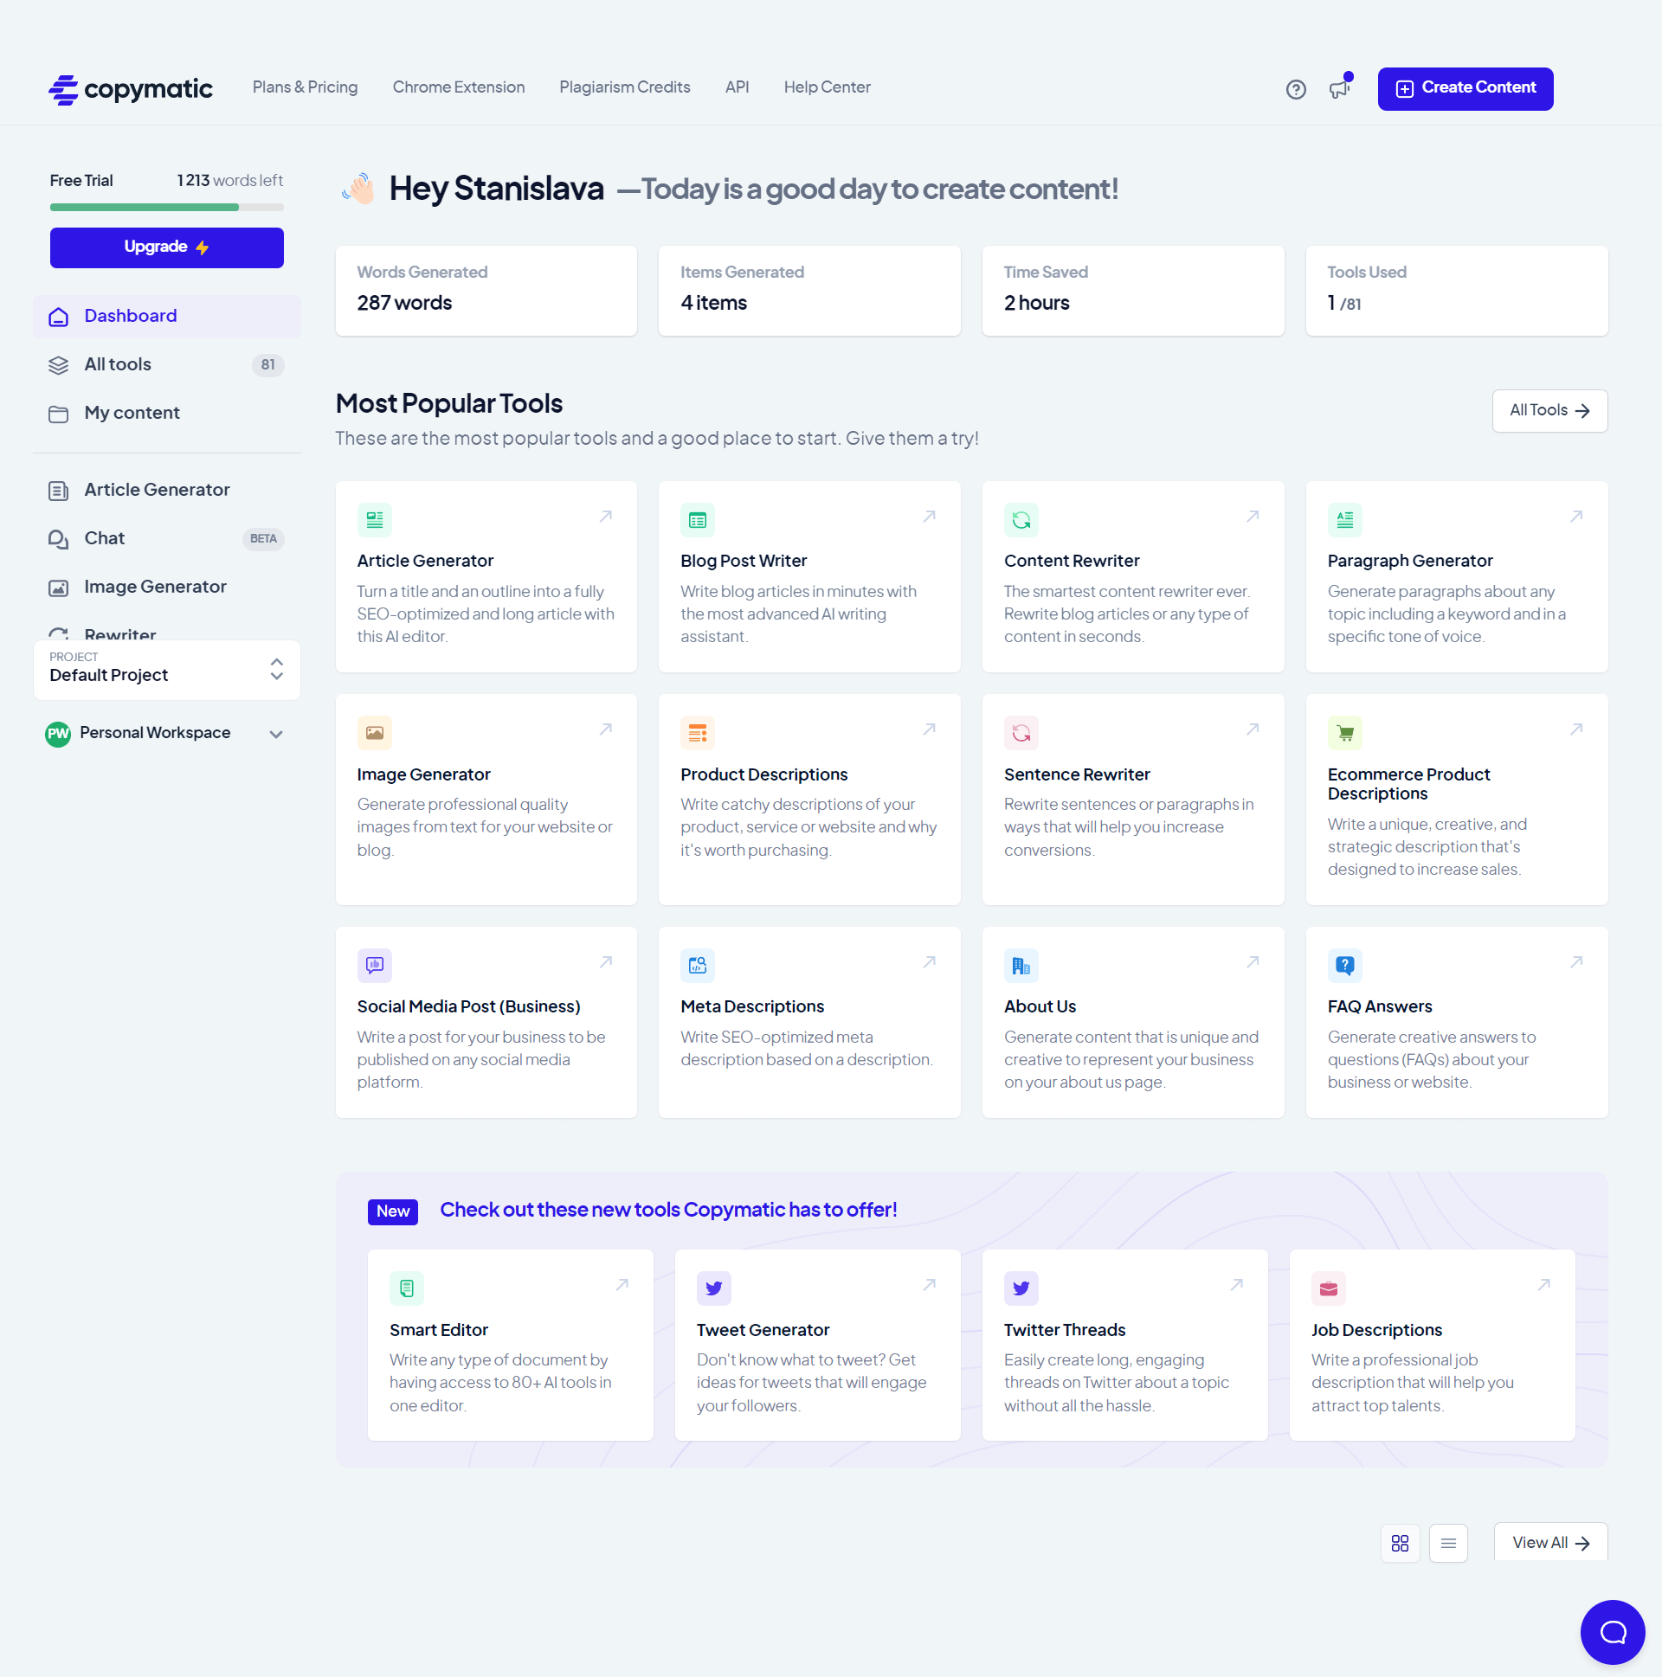Viewport: 1662px width, 1677px height.
Task: Click the FAQ Answers question icon
Action: (1345, 965)
